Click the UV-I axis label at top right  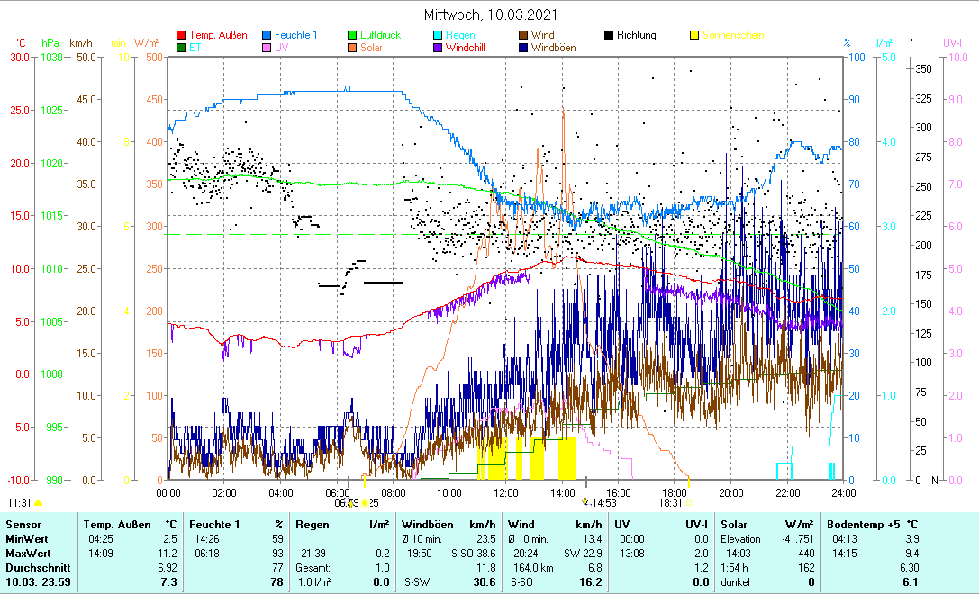pos(953,43)
